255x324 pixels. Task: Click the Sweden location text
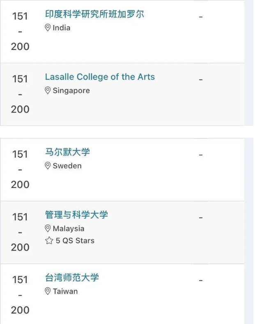tap(67, 166)
